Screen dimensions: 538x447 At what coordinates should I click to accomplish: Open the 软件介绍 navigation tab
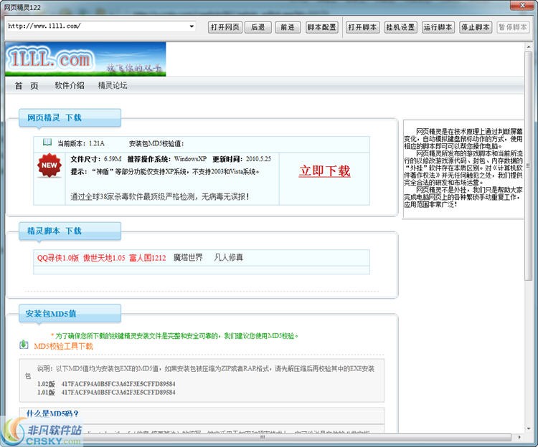pyautogui.click(x=70, y=85)
